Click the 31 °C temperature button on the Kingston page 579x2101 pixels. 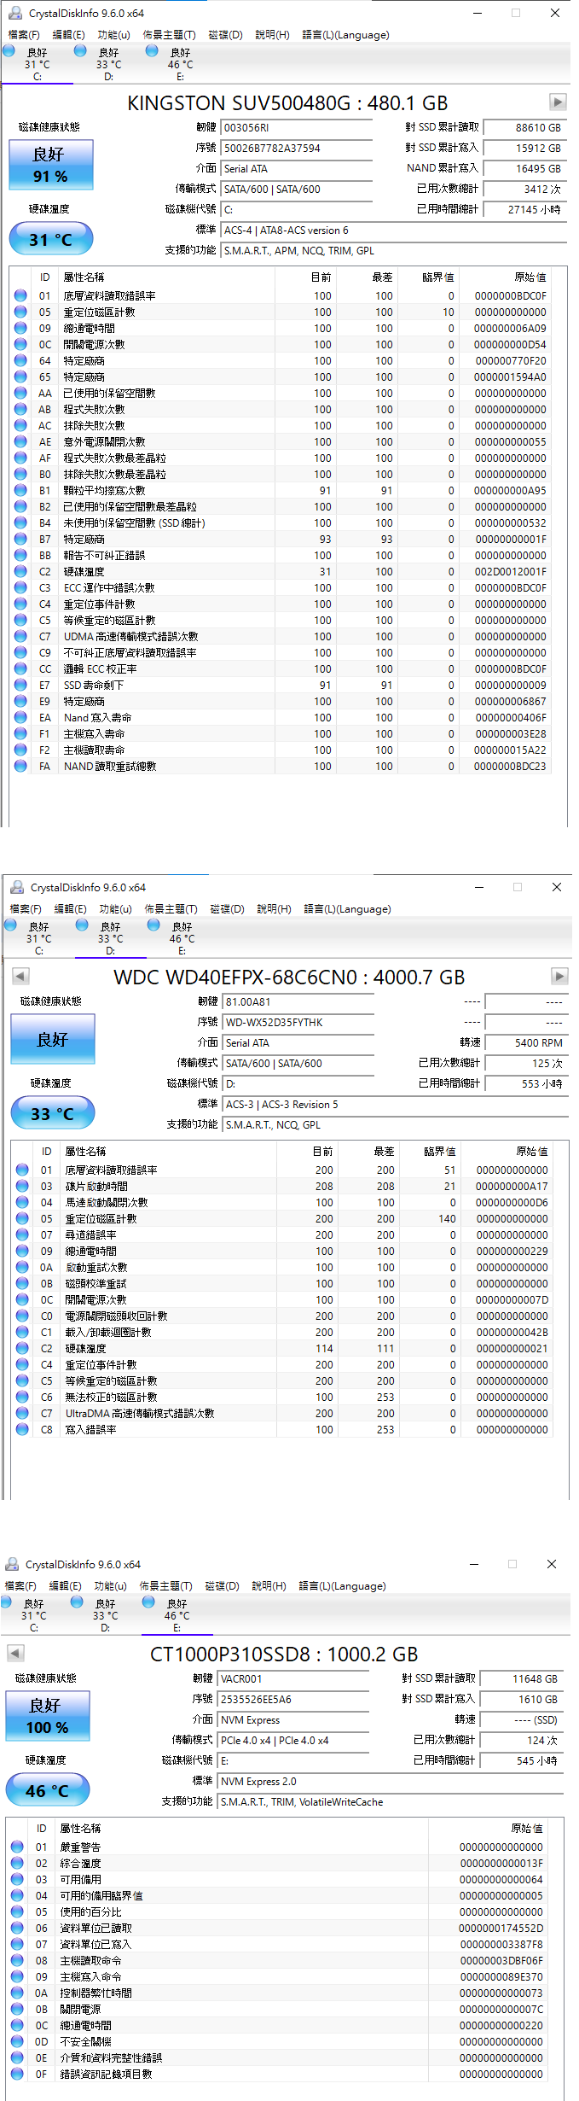(x=50, y=239)
